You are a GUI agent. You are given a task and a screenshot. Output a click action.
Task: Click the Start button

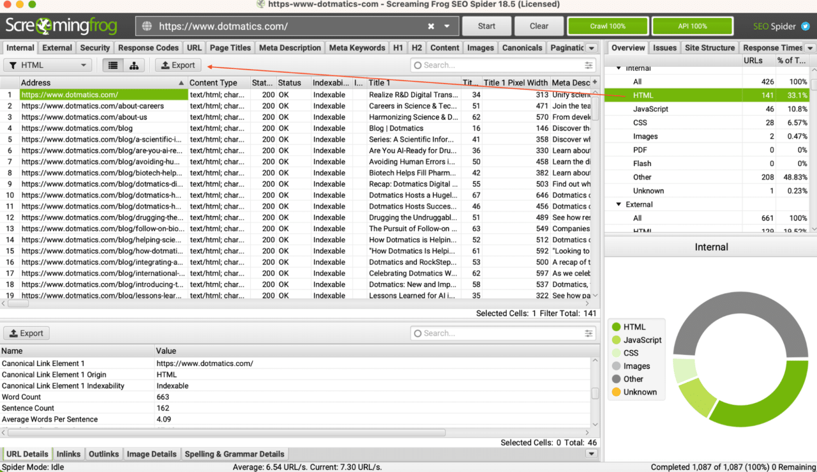coord(486,26)
